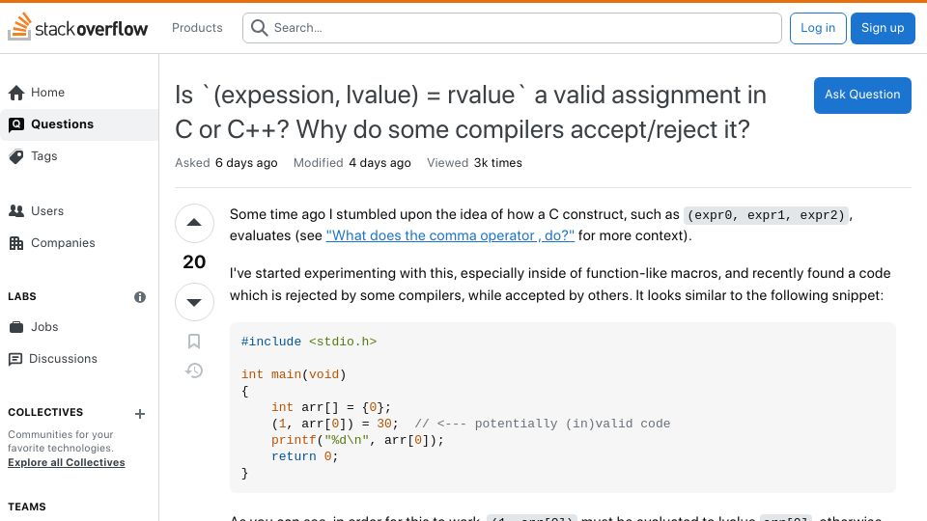Click the Discussions chat icon
Viewport: 927px width, 521px height.
tap(15, 359)
